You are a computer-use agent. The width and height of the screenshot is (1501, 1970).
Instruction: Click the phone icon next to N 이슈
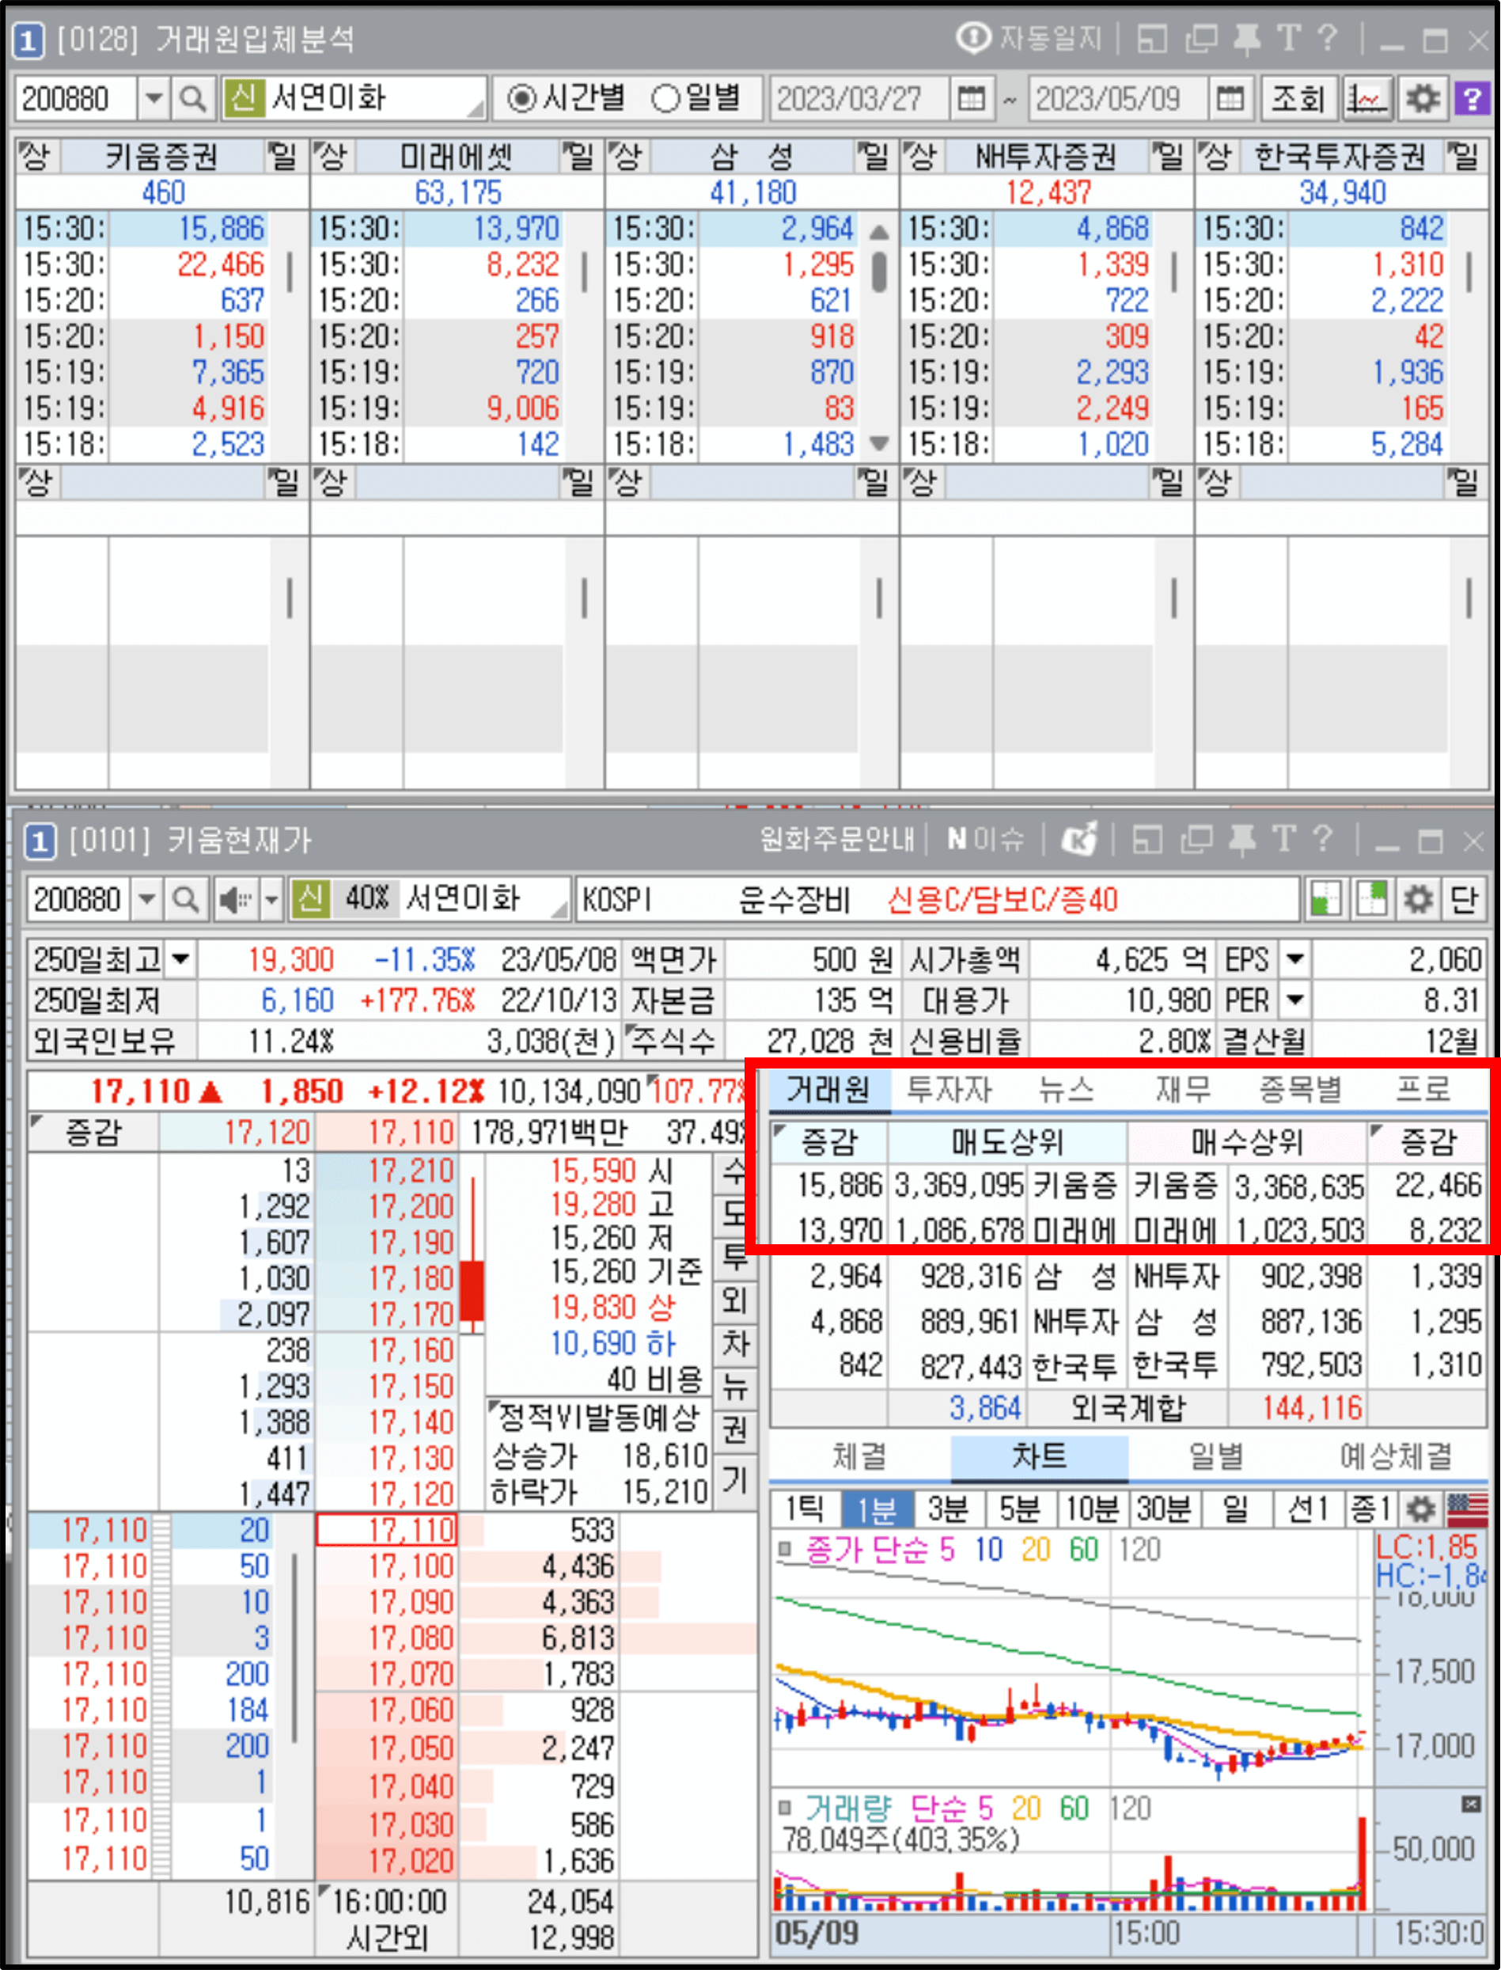point(1078,841)
